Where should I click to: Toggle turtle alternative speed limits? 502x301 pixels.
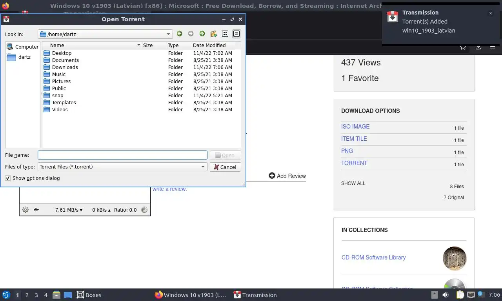pos(36,210)
